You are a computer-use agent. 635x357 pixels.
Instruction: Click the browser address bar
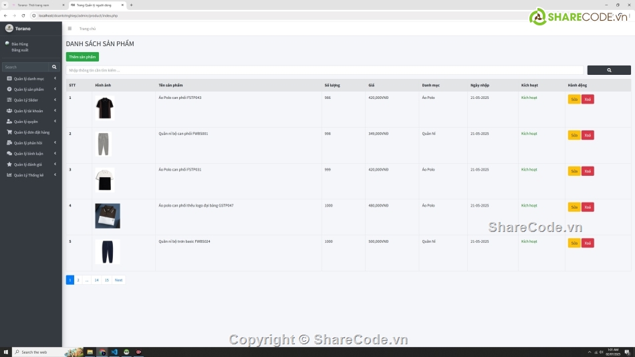coord(279,15)
